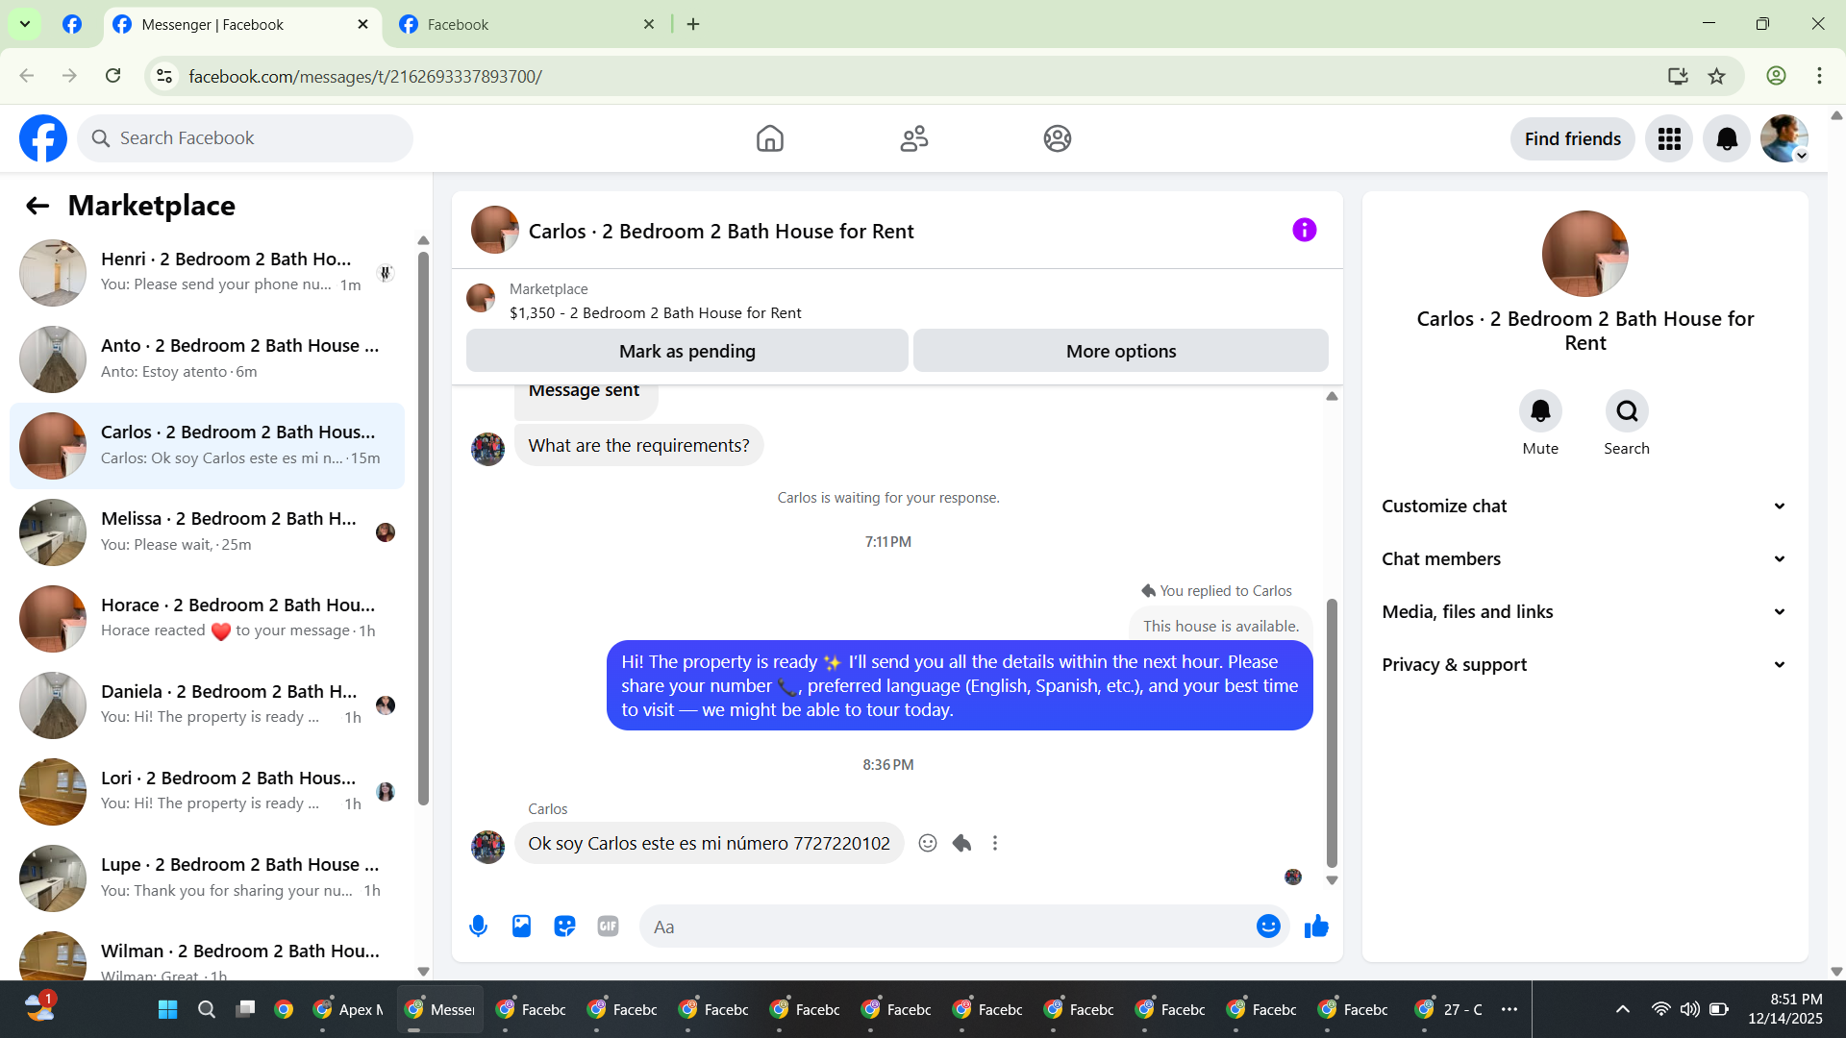This screenshot has height=1038, width=1846.
Task: React to Carlos's message with emoji
Action: 927,844
